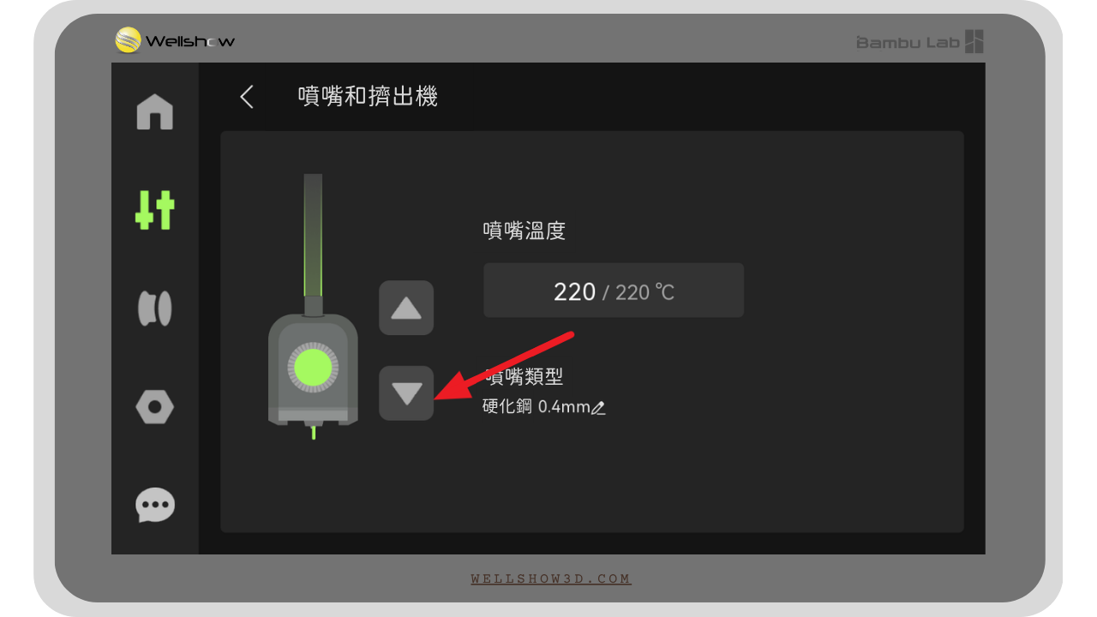Click the Bambu Lab logo icon
The image size is (1097, 617).
tap(974, 41)
